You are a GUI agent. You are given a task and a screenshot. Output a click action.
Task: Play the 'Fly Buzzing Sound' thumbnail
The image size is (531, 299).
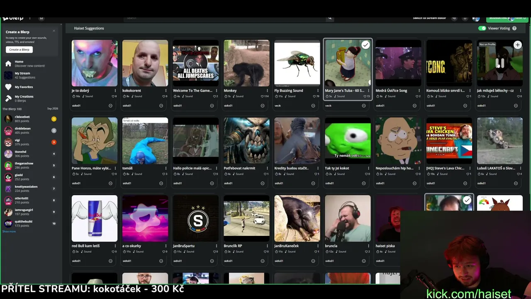[x=297, y=63]
